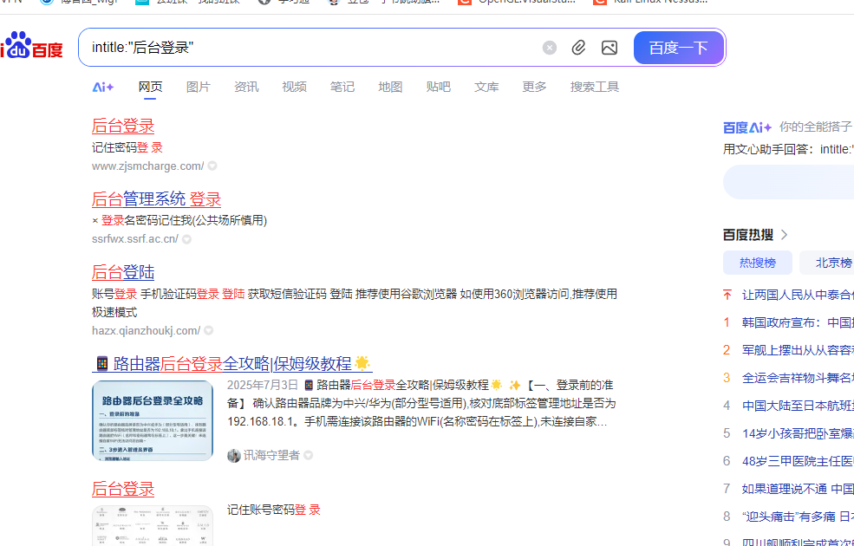Click the www.zjsmcharge.com URL text
854x546 pixels.
click(x=147, y=166)
